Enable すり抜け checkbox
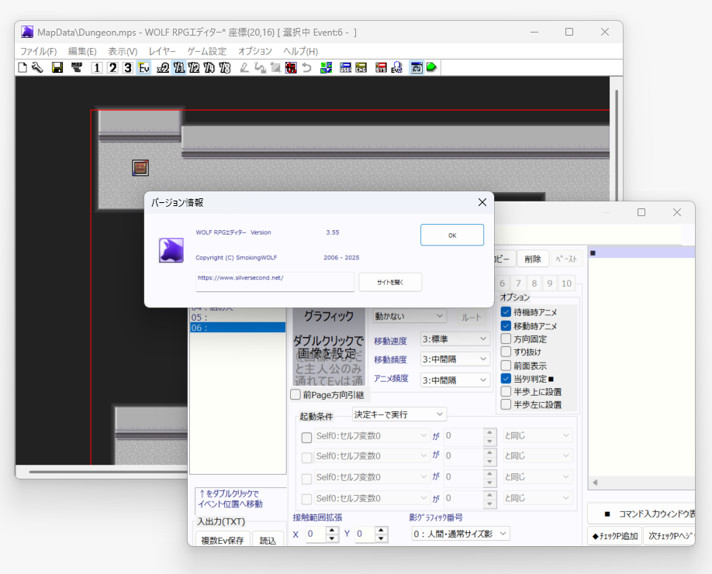This screenshot has height=574, width=712. pos(506,352)
